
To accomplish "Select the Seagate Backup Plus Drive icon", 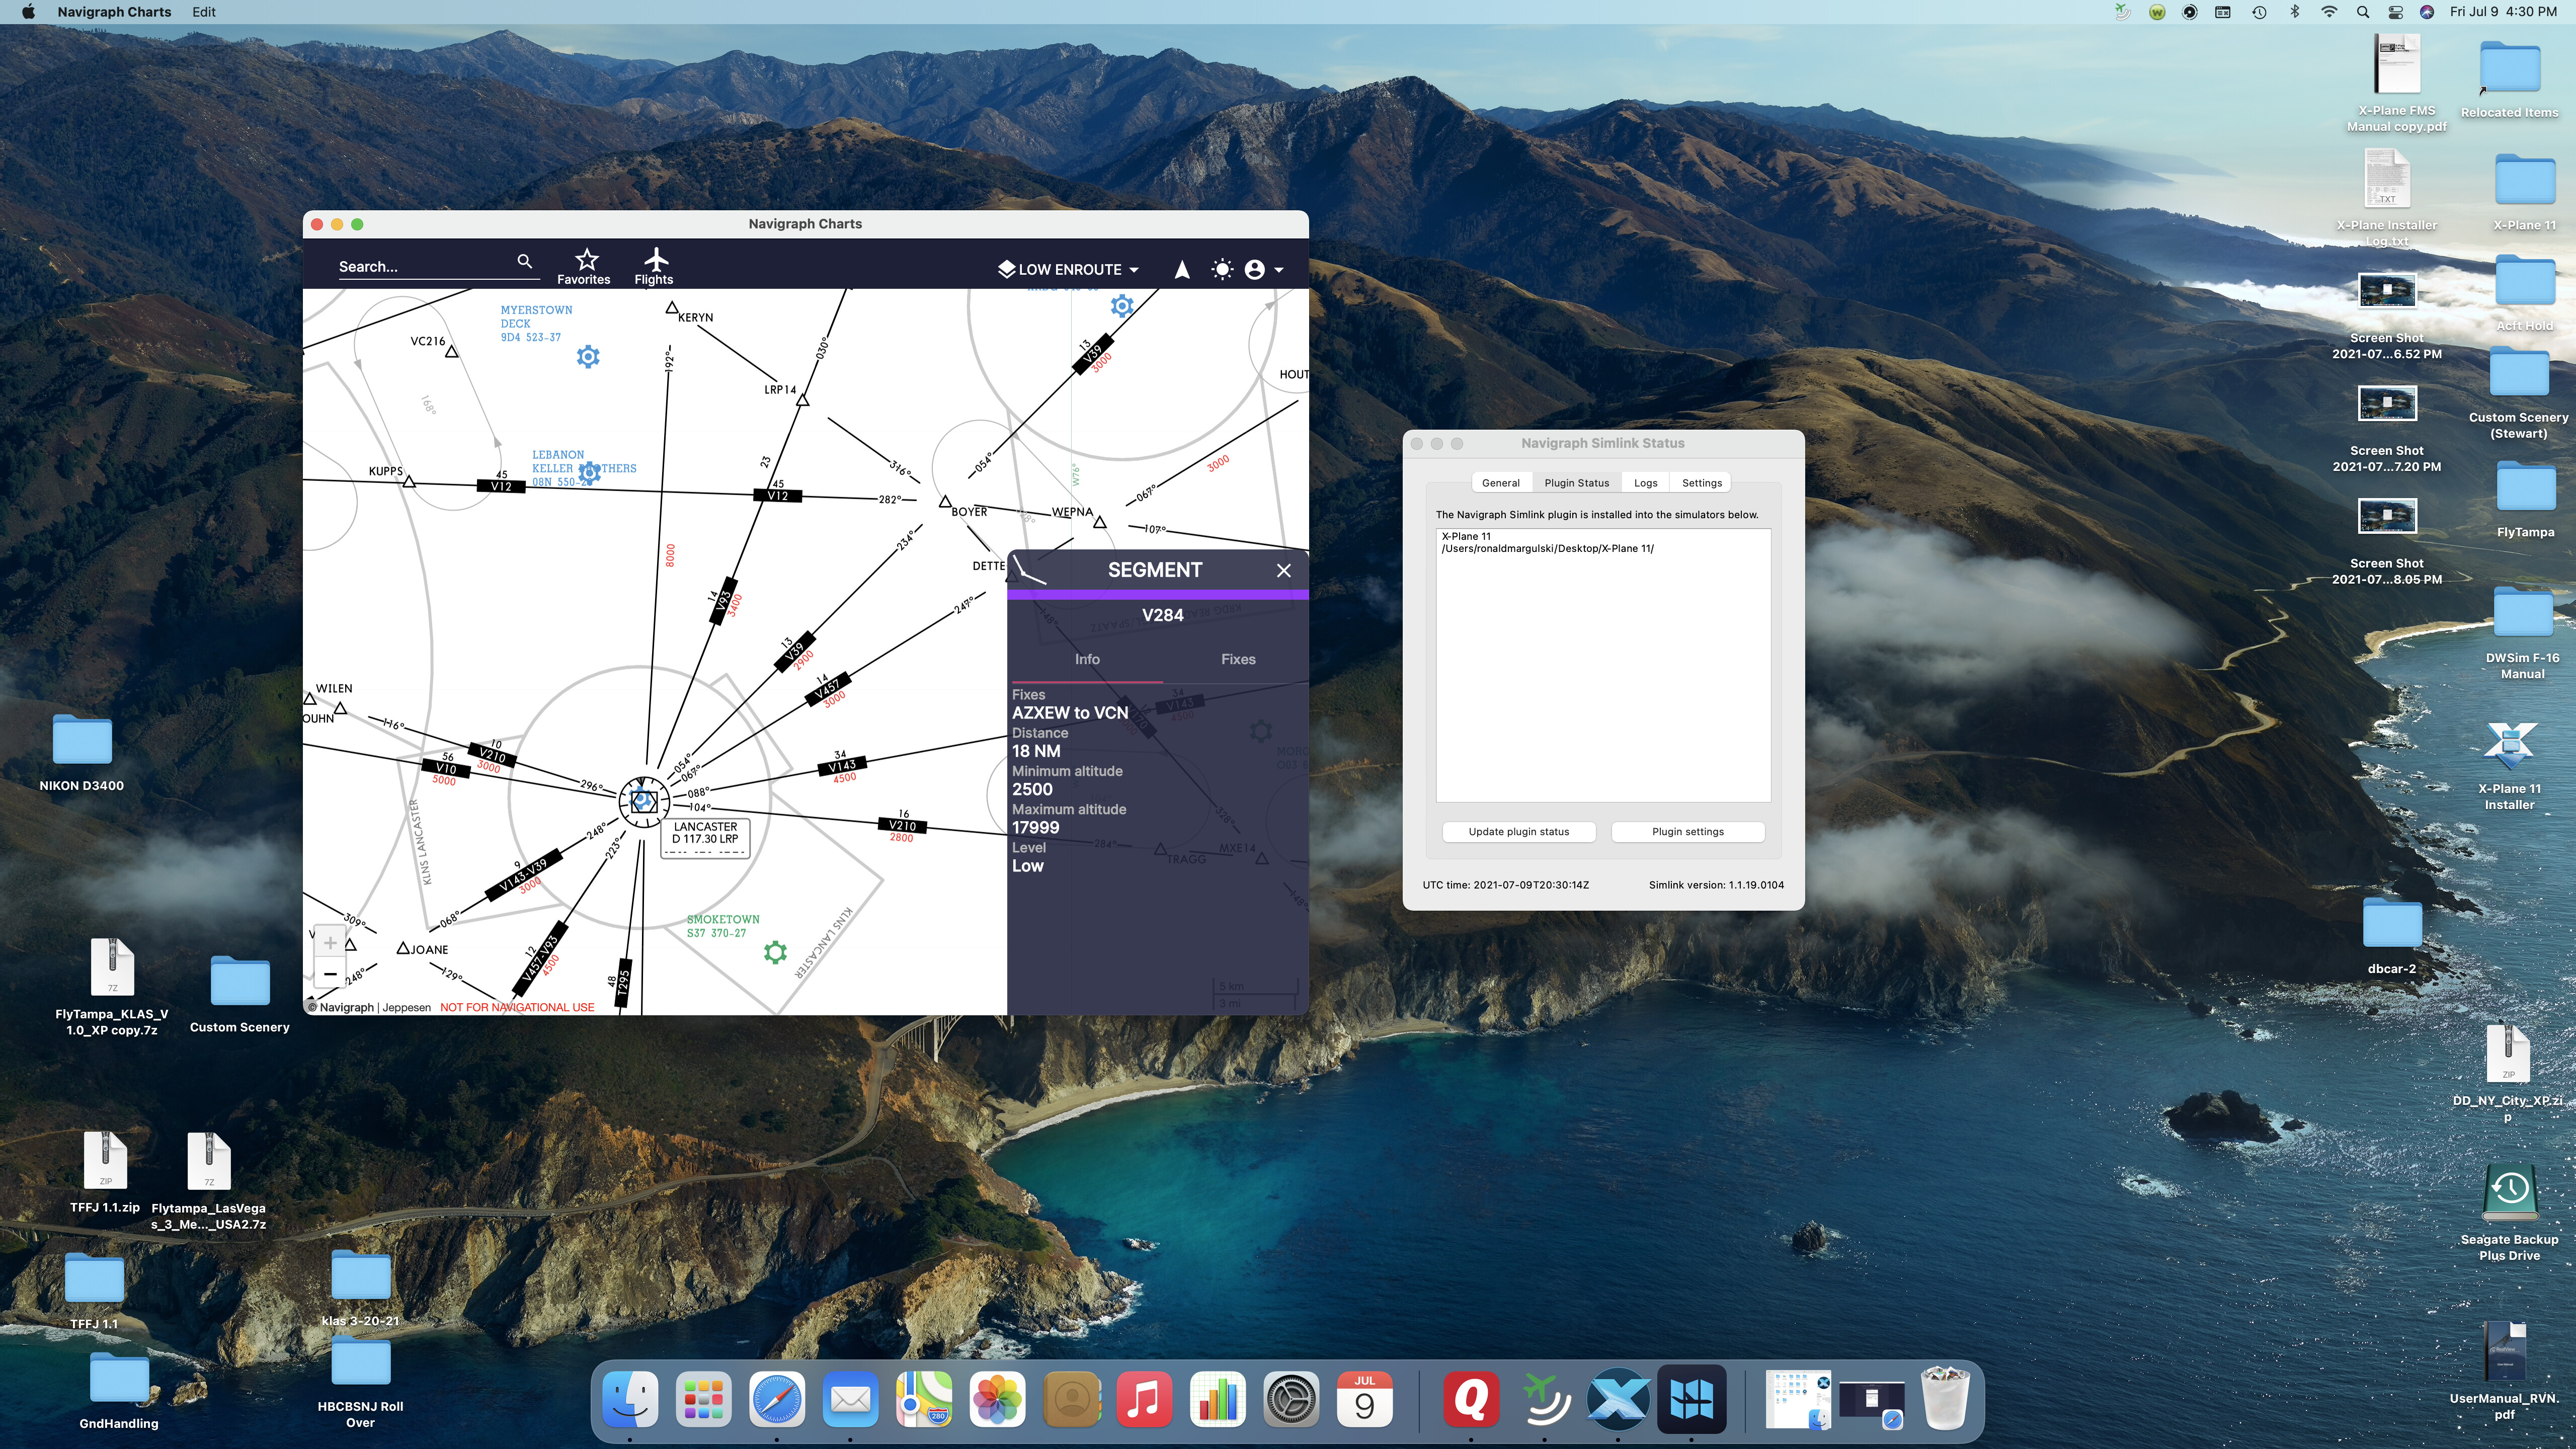I will pyautogui.click(x=2509, y=1212).
